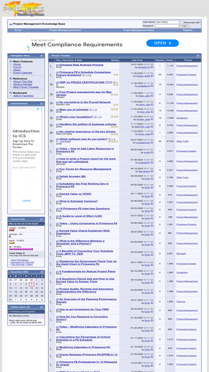Select December 7 in the calendar

pyautogui.click(x=32, y=284)
